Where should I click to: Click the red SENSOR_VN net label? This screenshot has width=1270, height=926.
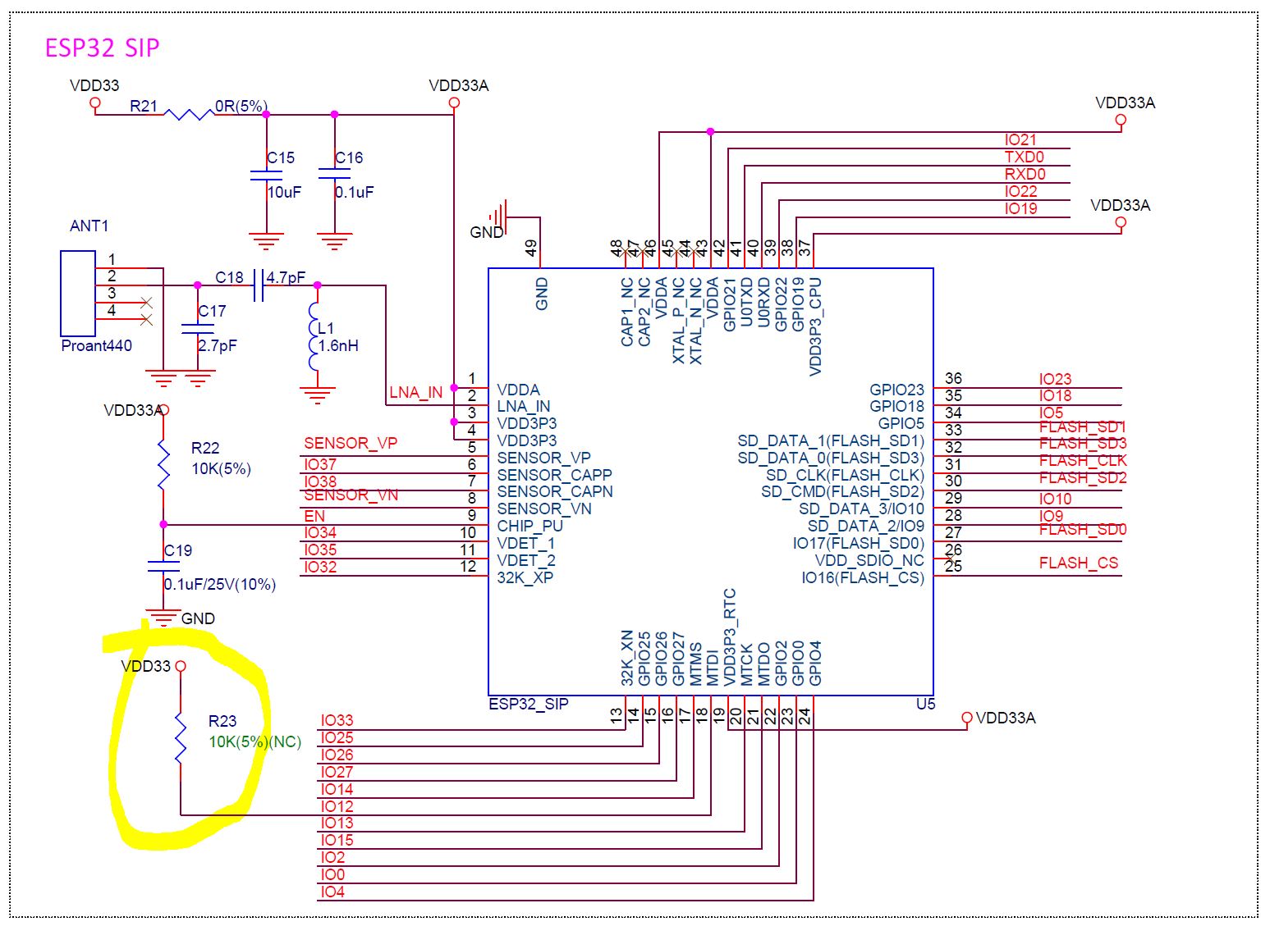click(x=351, y=495)
